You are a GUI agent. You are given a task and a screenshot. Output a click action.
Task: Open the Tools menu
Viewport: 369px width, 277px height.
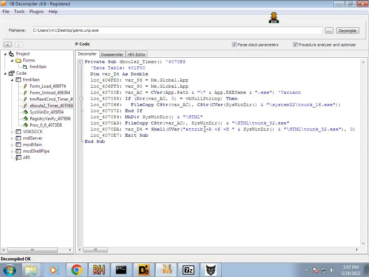tap(19, 11)
